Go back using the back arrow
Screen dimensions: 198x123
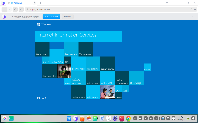pos(4,9)
